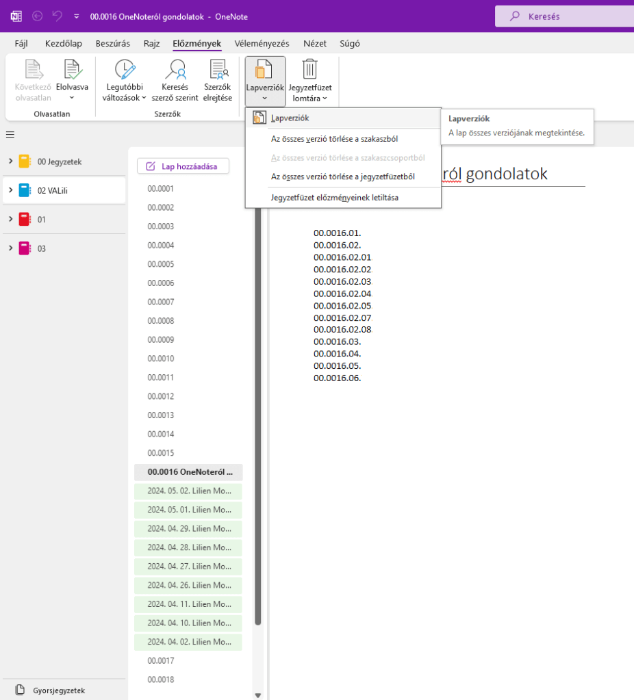Open the Nézet ribbon tab
The width and height of the screenshot is (634, 700).
point(315,44)
